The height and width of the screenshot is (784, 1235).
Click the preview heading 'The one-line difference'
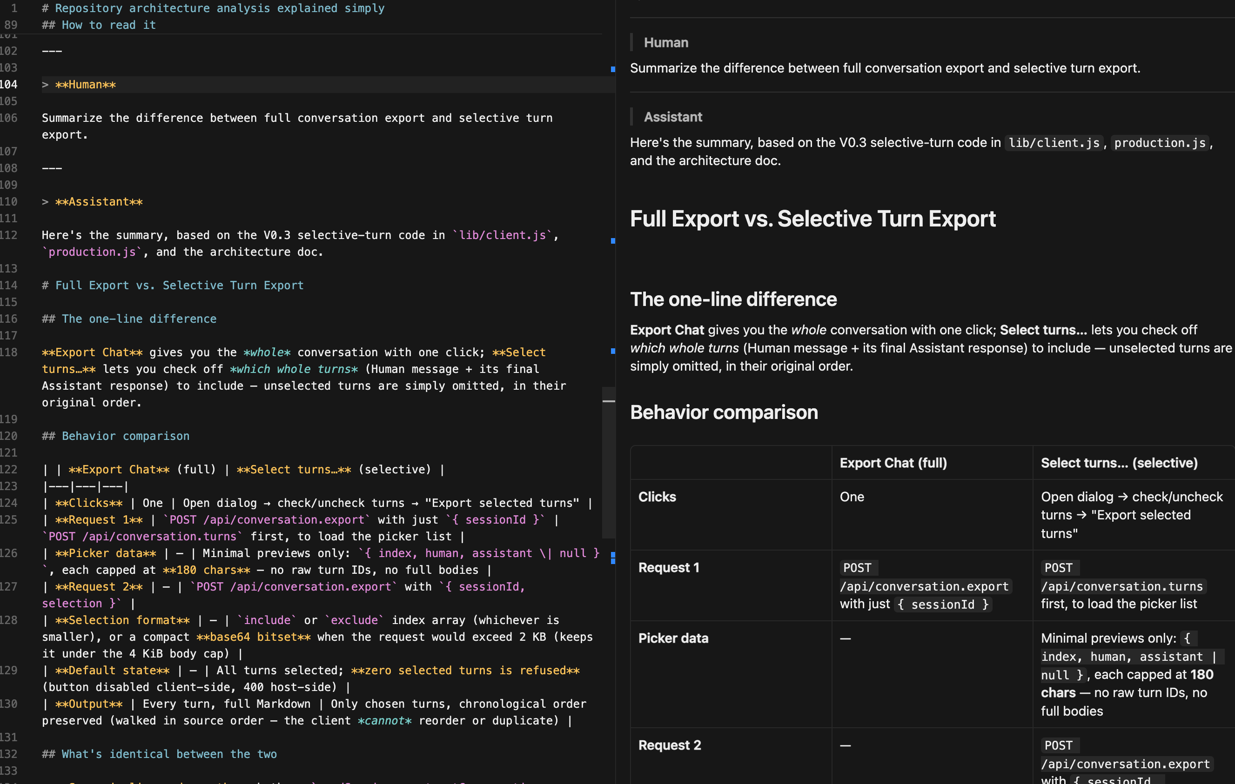tap(733, 300)
